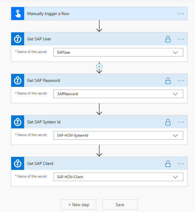Viewport: 195px width, 212px height.
Task: Collapse the Get SAP System Id action header
Action: coord(99,122)
